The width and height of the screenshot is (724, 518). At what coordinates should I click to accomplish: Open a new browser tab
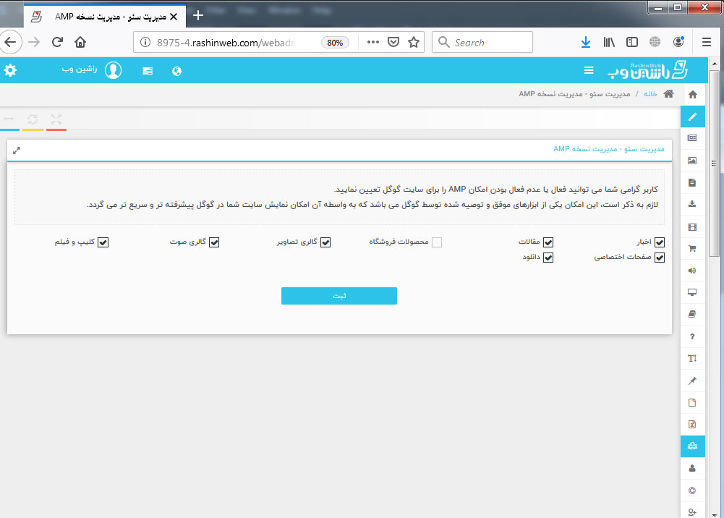pyautogui.click(x=198, y=16)
